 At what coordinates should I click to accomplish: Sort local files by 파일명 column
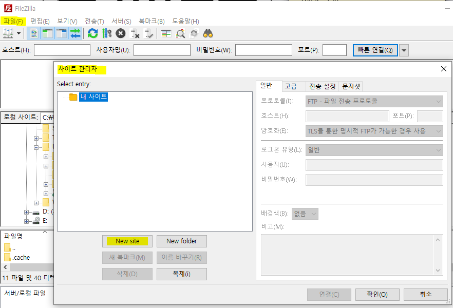point(13,237)
